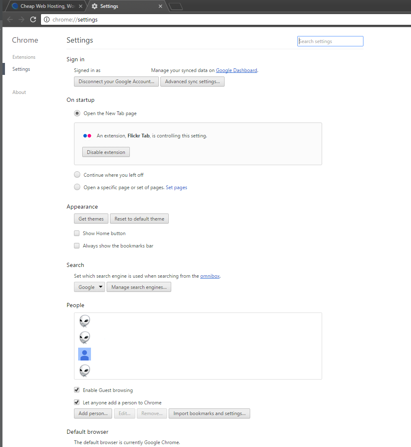Select the blue person profile avatar

[85, 354]
